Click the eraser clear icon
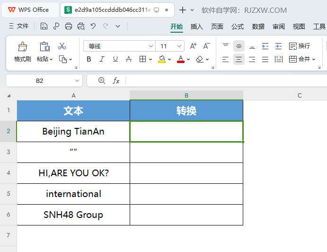 pyautogui.click(x=200, y=59)
